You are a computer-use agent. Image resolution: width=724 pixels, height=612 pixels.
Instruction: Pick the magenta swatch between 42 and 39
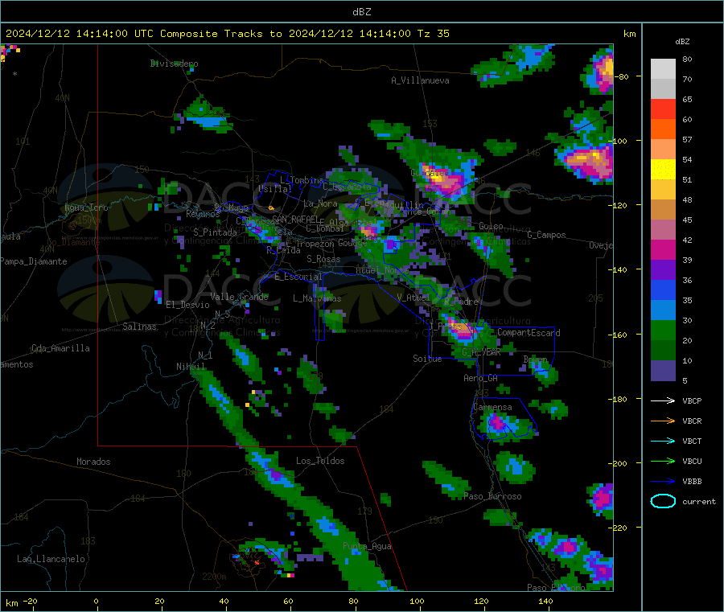click(663, 249)
